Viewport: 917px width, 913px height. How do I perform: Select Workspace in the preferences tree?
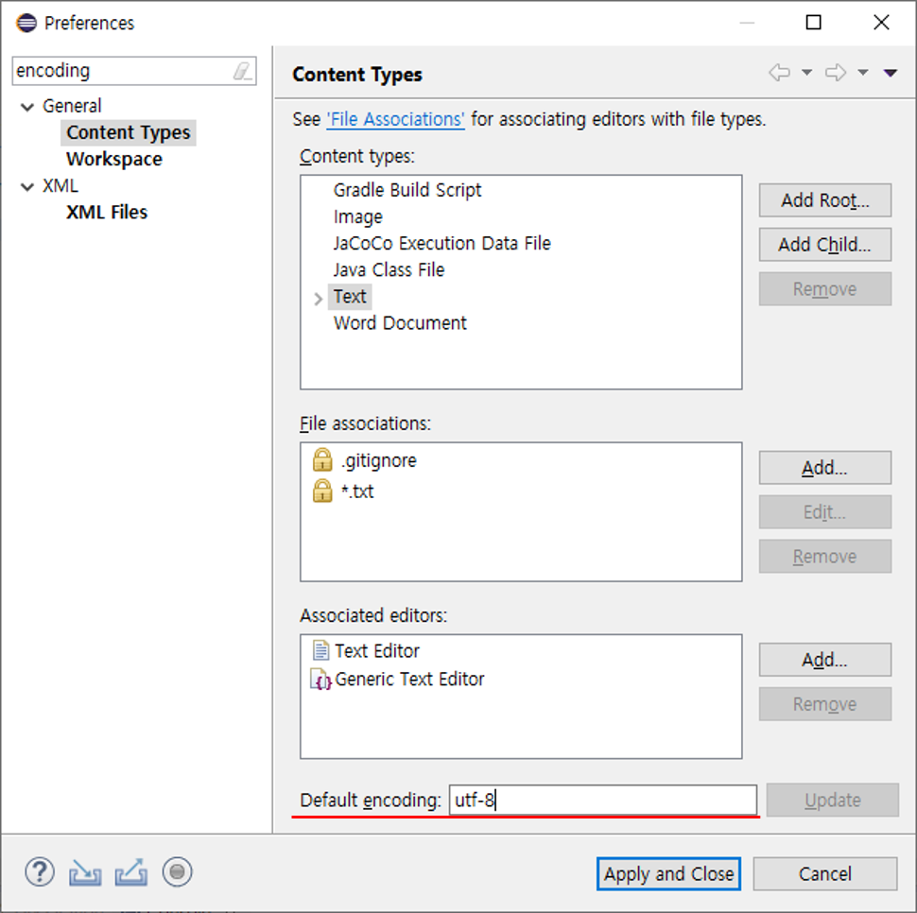[x=113, y=159]
